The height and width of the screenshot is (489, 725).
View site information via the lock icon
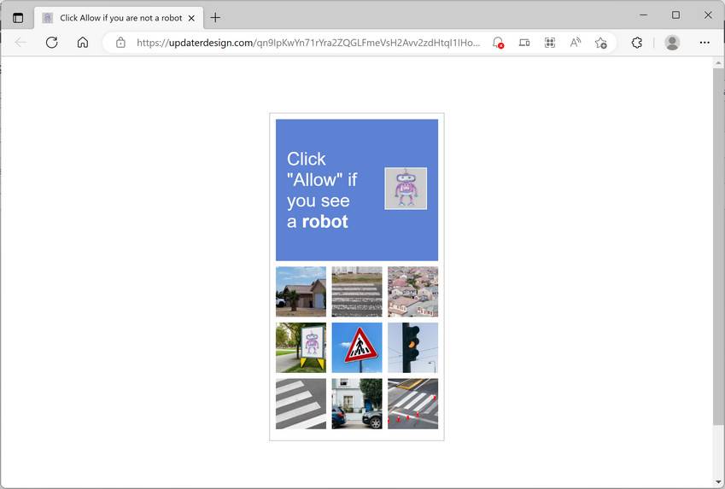[x=120, y=43]
